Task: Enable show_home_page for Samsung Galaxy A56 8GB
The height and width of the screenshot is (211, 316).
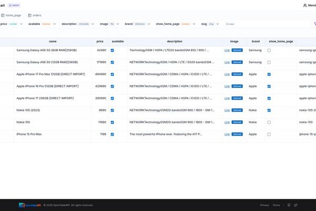Action: pos(269,50)
